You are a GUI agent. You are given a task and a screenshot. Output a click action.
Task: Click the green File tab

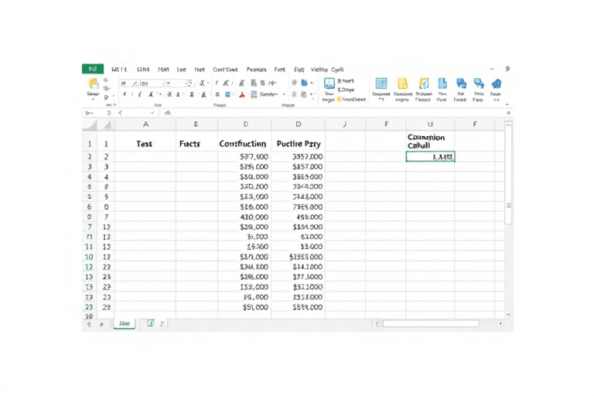92,69
